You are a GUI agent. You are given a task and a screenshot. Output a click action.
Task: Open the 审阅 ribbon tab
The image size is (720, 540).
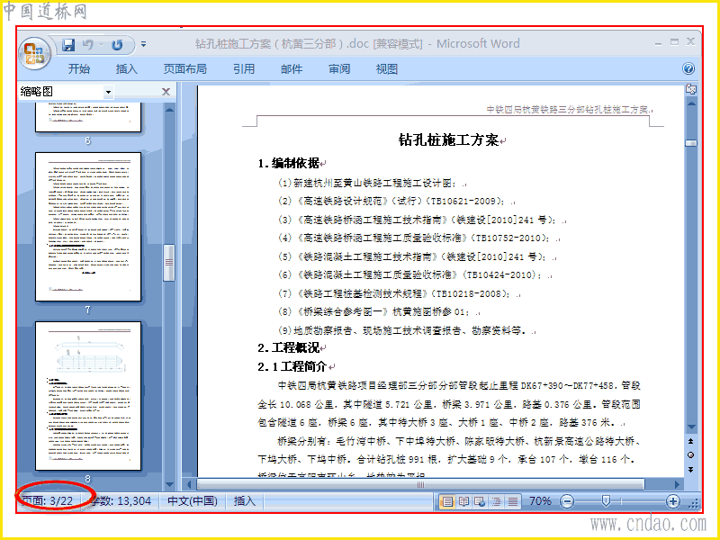(339, 69)
